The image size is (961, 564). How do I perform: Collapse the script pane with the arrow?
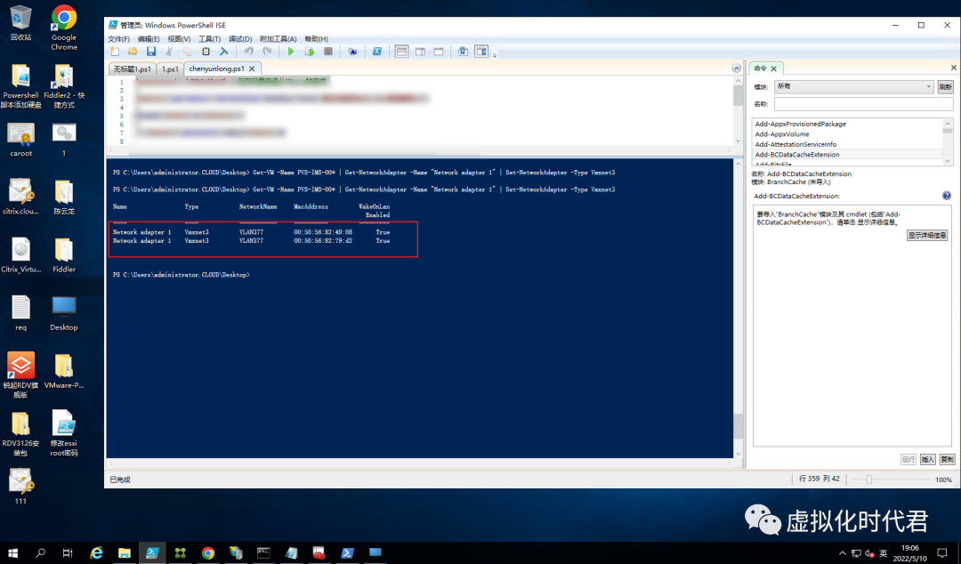click(736, 68)
